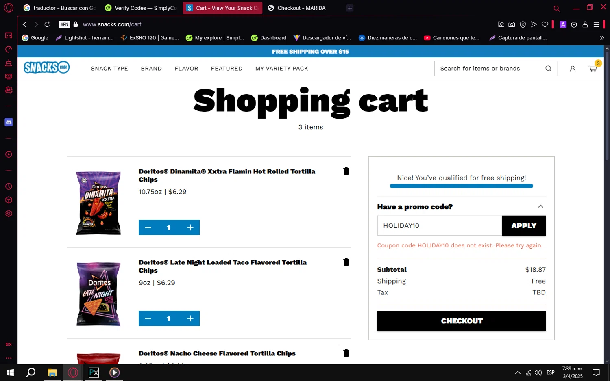Go back with browser back arrow

[x=25, y=24]
